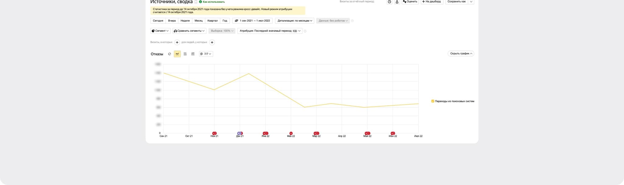Open the 7/7 series selector dropdown
Viewport: 624px width, 185px height.
(x=206, y=54)
